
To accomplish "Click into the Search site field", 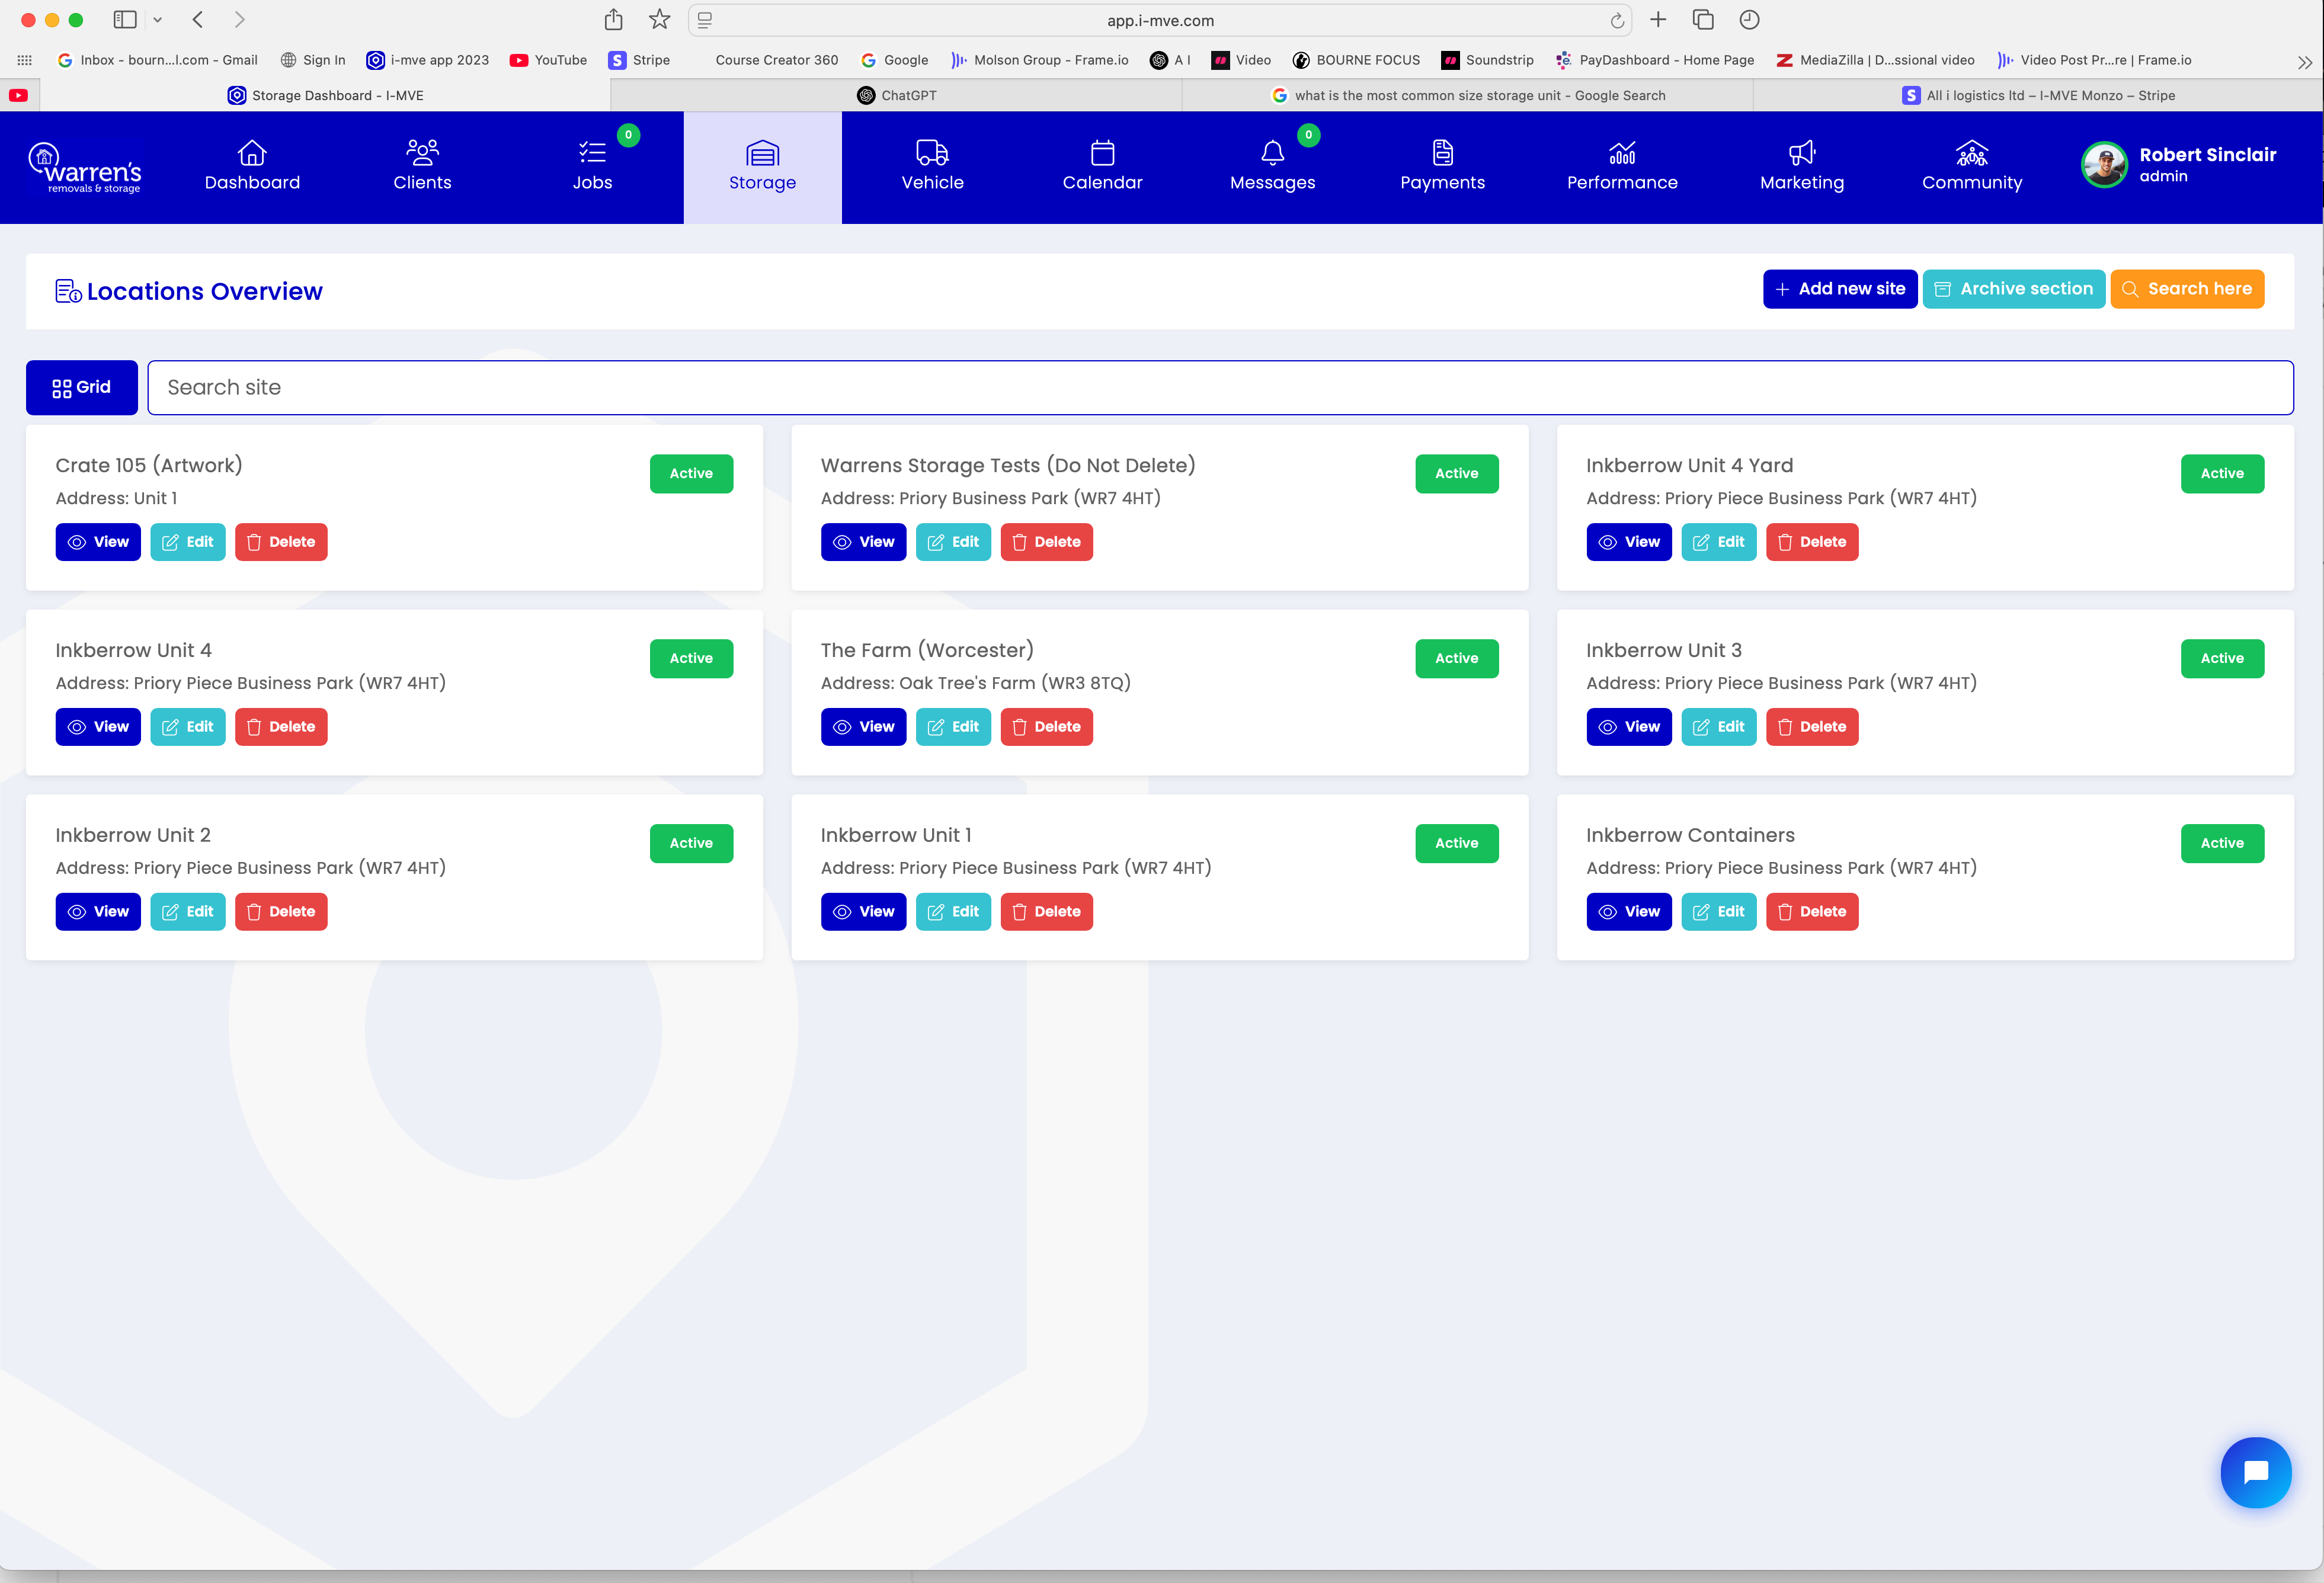I will (x=1220, y=388).
